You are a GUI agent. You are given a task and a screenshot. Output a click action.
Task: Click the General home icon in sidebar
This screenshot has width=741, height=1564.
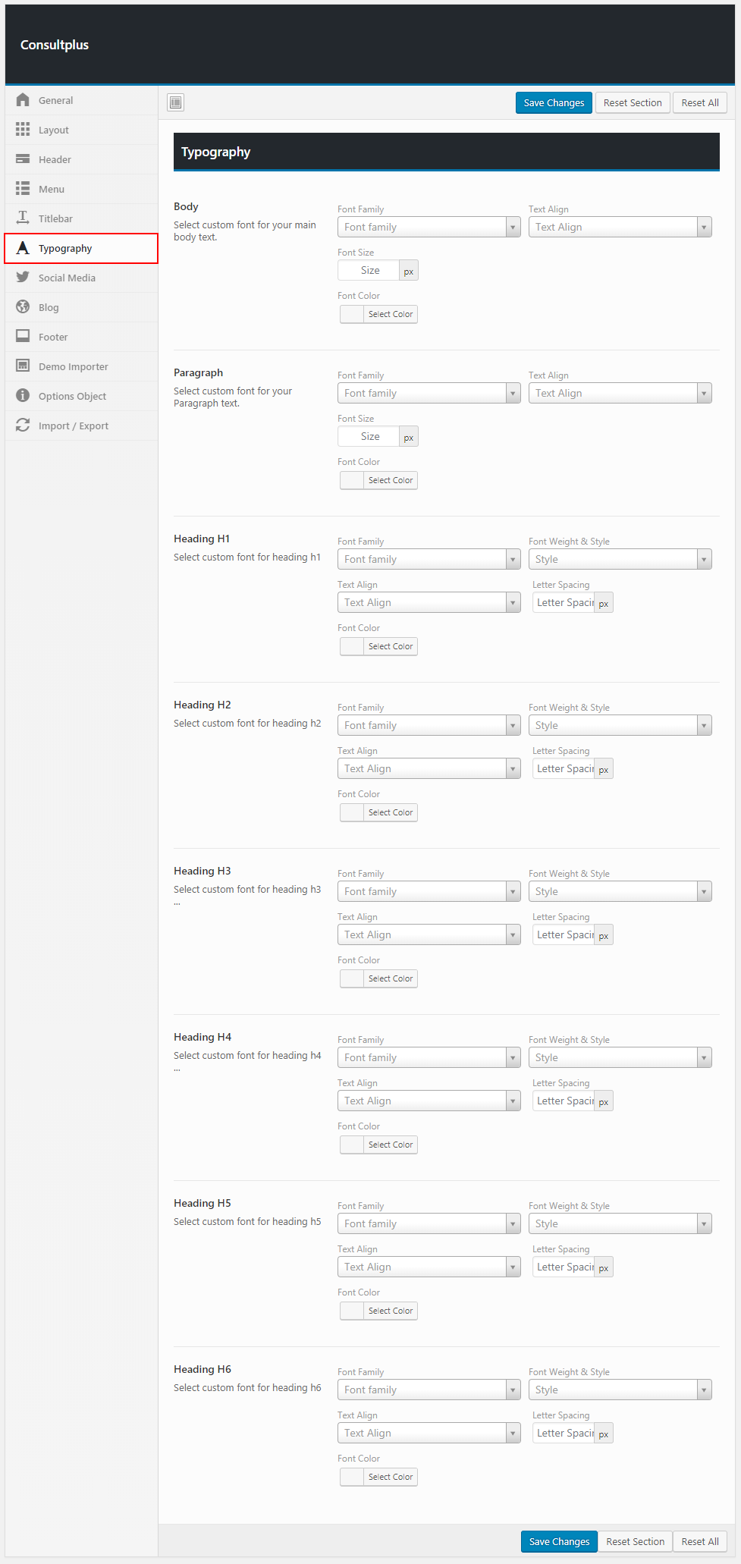tap(23, 100)
